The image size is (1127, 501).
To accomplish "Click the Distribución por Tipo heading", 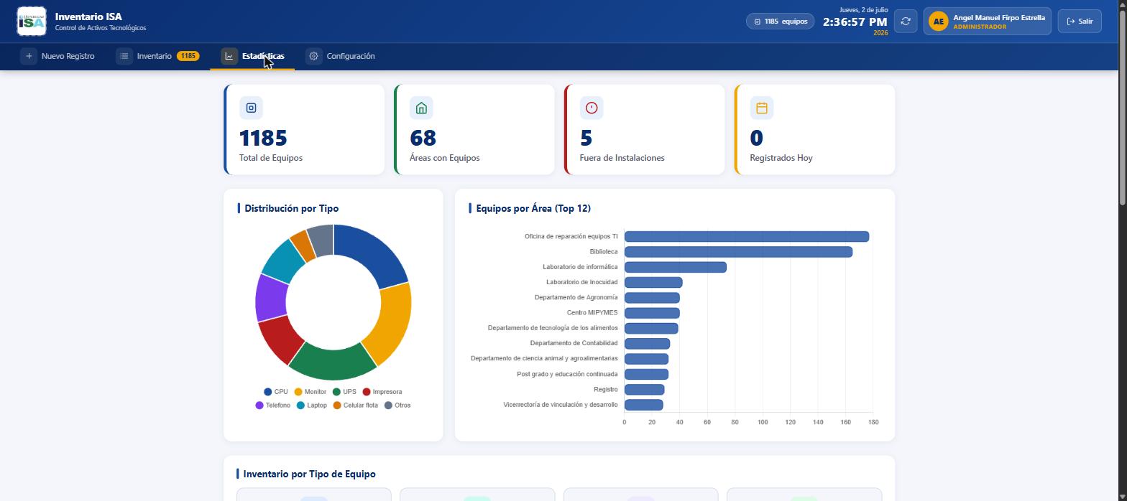I will coord(292,208).
